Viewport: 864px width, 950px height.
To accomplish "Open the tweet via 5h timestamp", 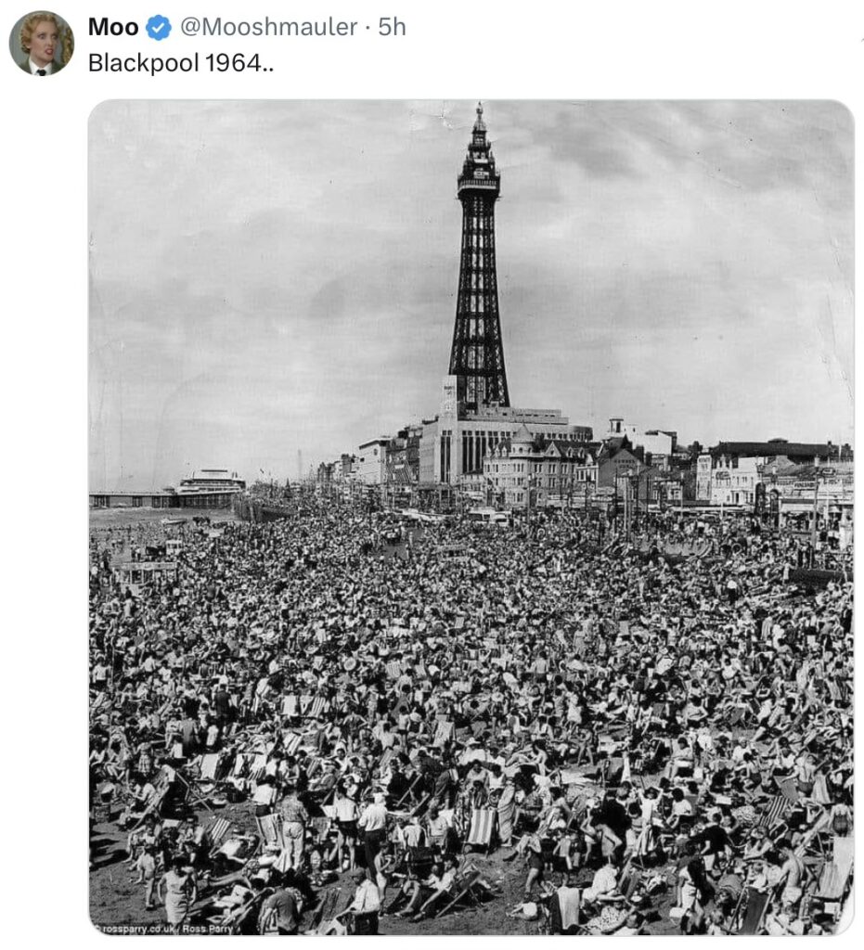I will pyautogui.click(x=392, y=27).
